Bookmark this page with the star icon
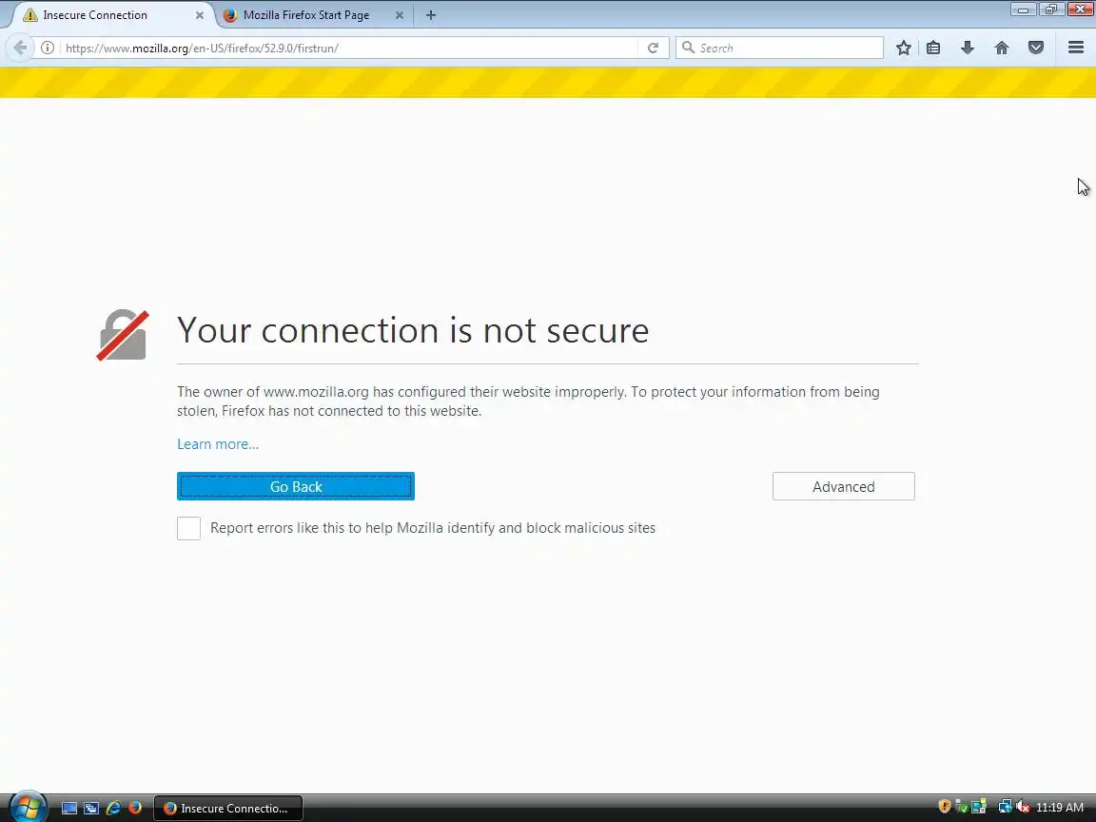This screenshot has width=1096, height=822. [903, 48]
